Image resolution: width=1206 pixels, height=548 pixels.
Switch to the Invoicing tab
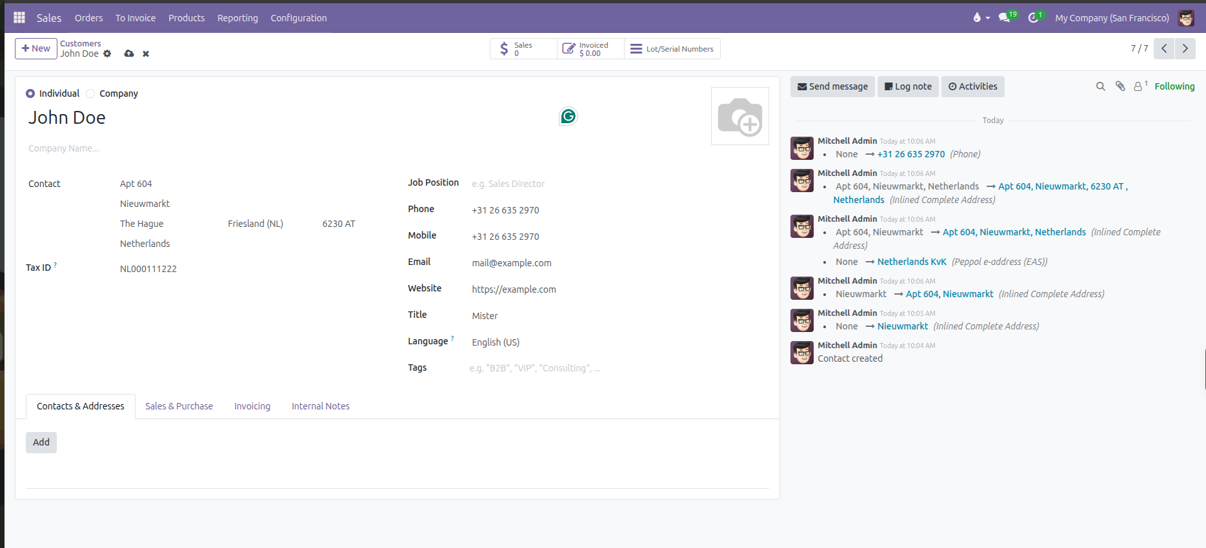click(252, 406)
